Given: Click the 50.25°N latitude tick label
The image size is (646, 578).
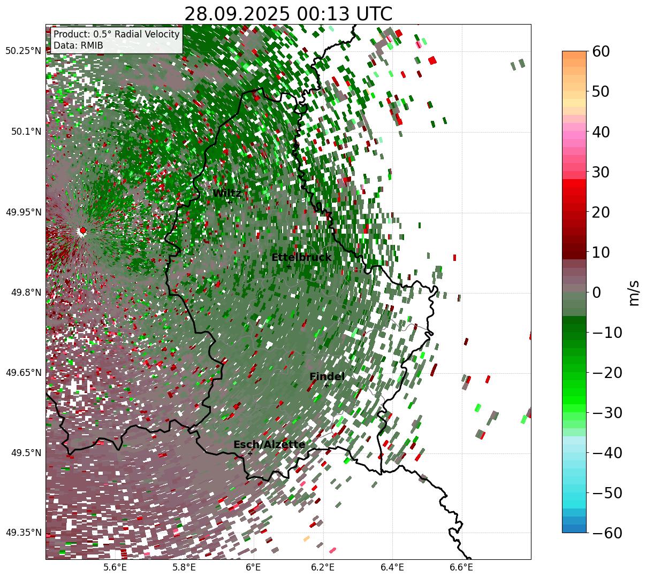Looking at the screenshot, I should point(24,51).
